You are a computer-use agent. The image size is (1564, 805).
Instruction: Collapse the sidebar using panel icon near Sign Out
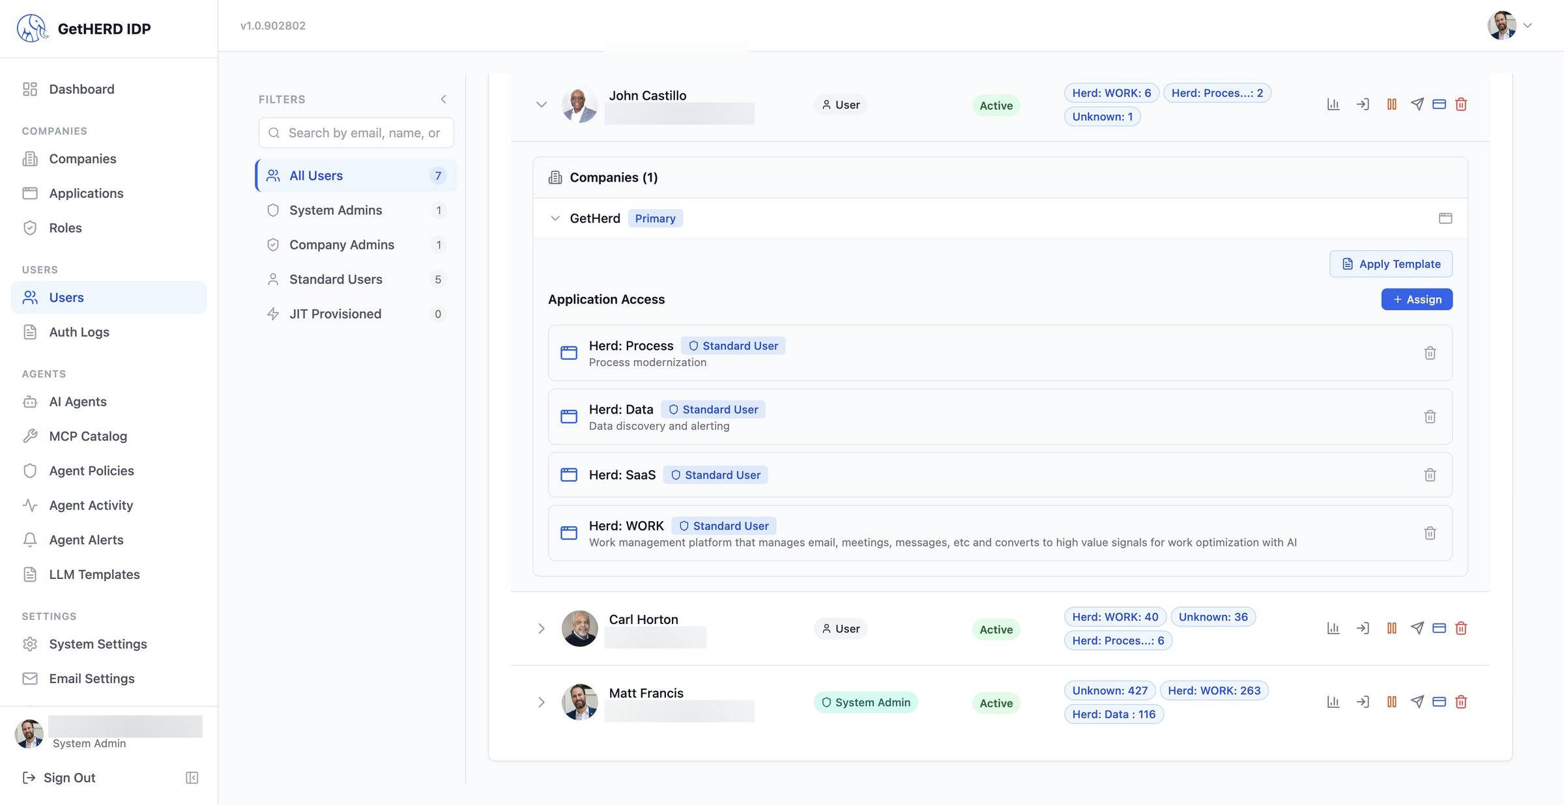coord(192,778)
